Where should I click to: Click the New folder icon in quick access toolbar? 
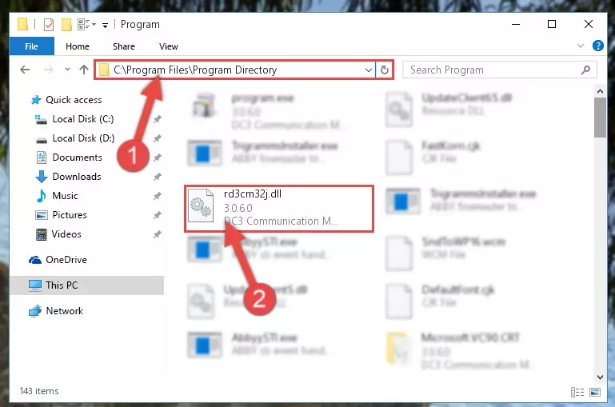click(x=66, y=25)
